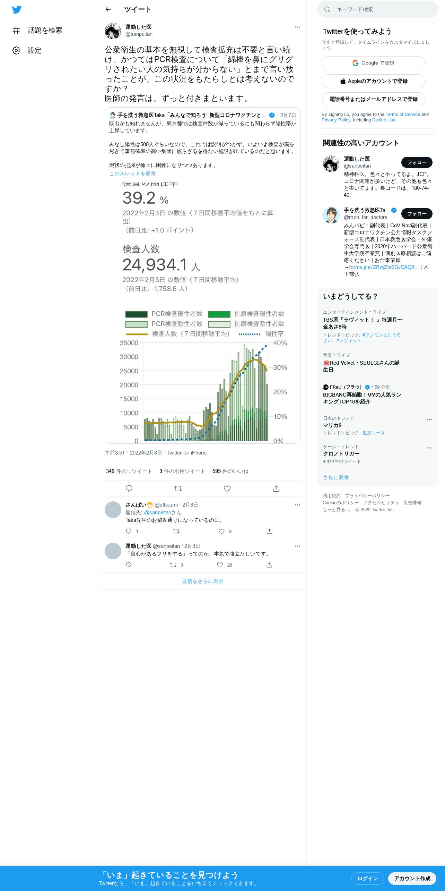The image size is (445, 891).
Task: View 595 件のいいね list
Action: 230,471
